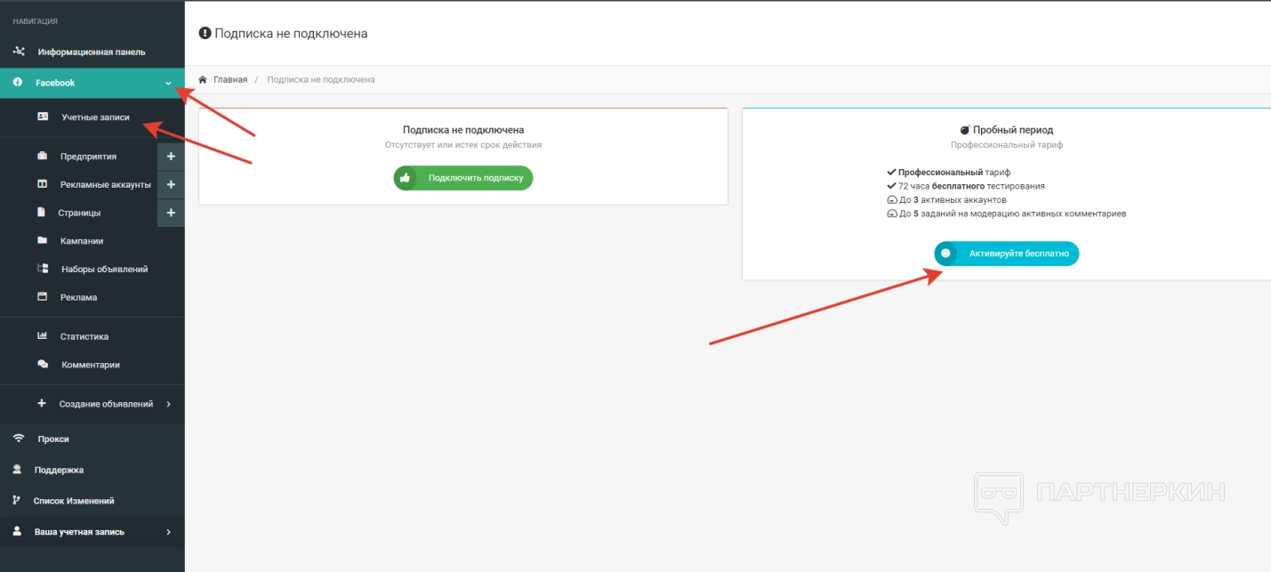Open Прокси menu item
Screen dimensions: 1271x572
point(93,439)
